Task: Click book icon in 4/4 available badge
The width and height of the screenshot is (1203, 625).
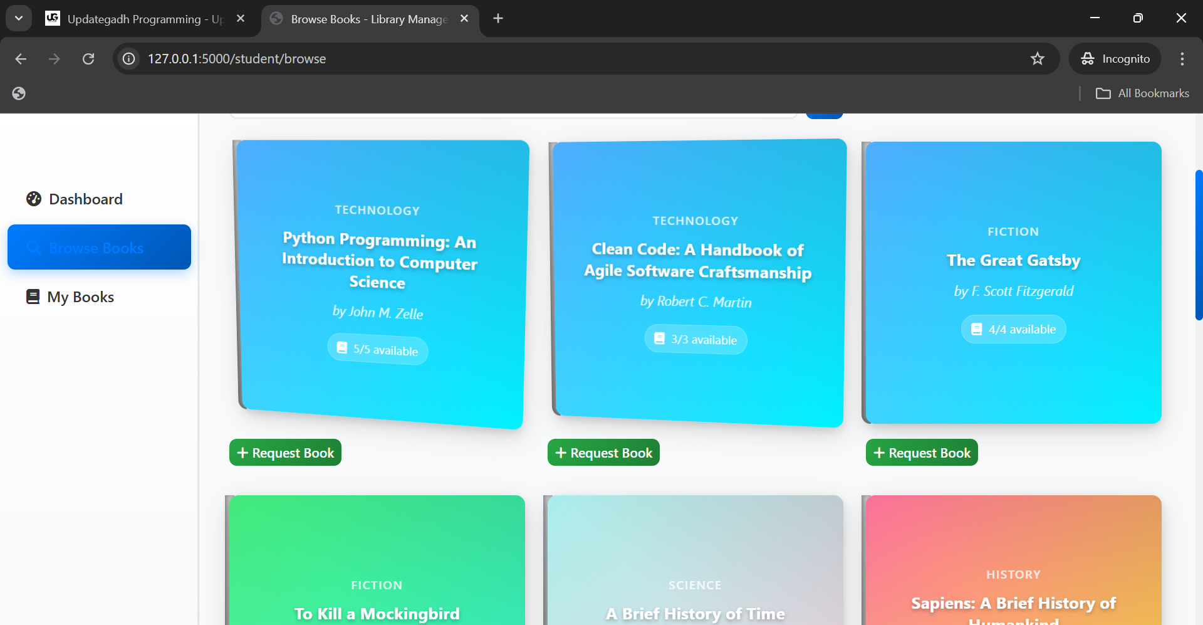Action: (x=976, y=329)
